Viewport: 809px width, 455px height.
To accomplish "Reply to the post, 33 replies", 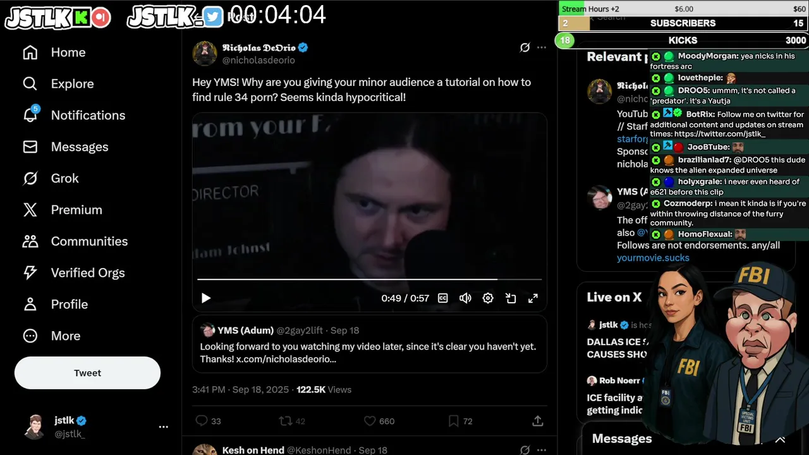I will (208, 421).
